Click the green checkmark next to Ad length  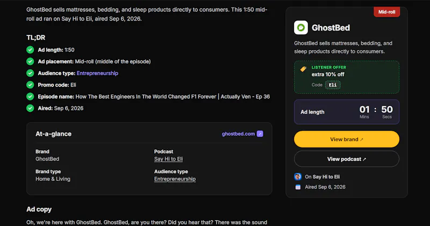30,50
